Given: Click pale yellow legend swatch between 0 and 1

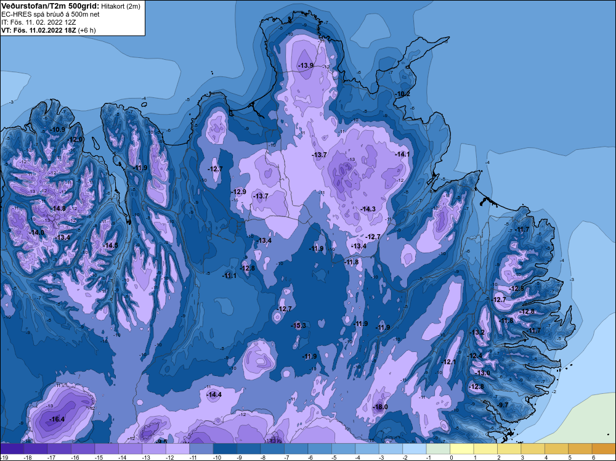Looking at the screenshot, I should pyautogui.click(x=461, y=449).
